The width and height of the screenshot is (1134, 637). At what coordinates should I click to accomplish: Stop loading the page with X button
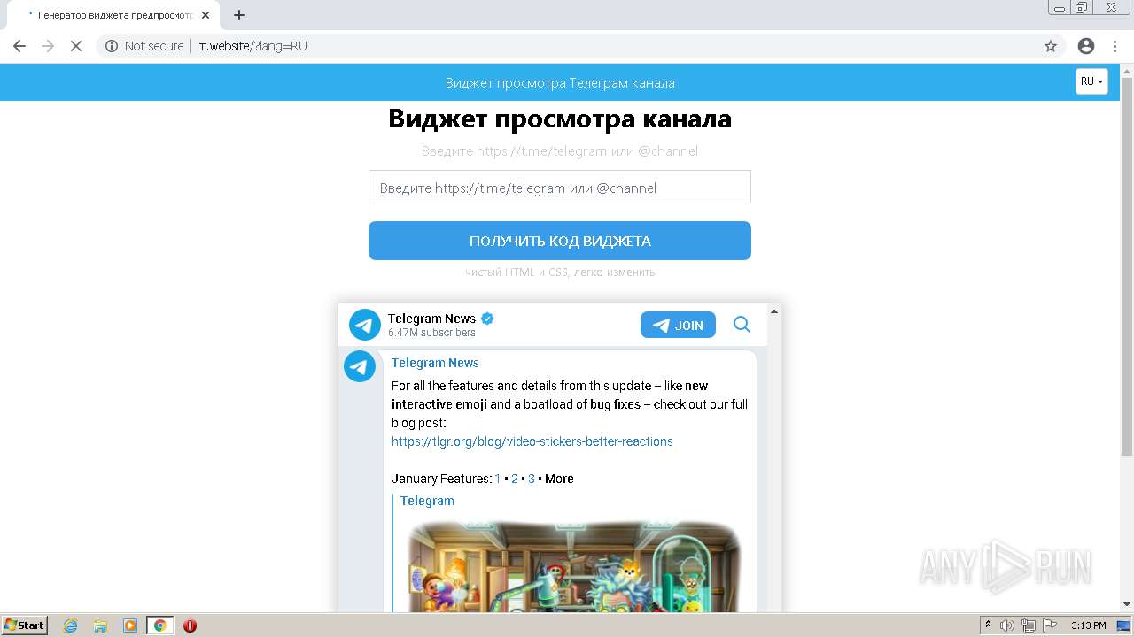coord(76,46)
